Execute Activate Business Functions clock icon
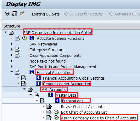 pyautogui.click(x=25, y=38)
